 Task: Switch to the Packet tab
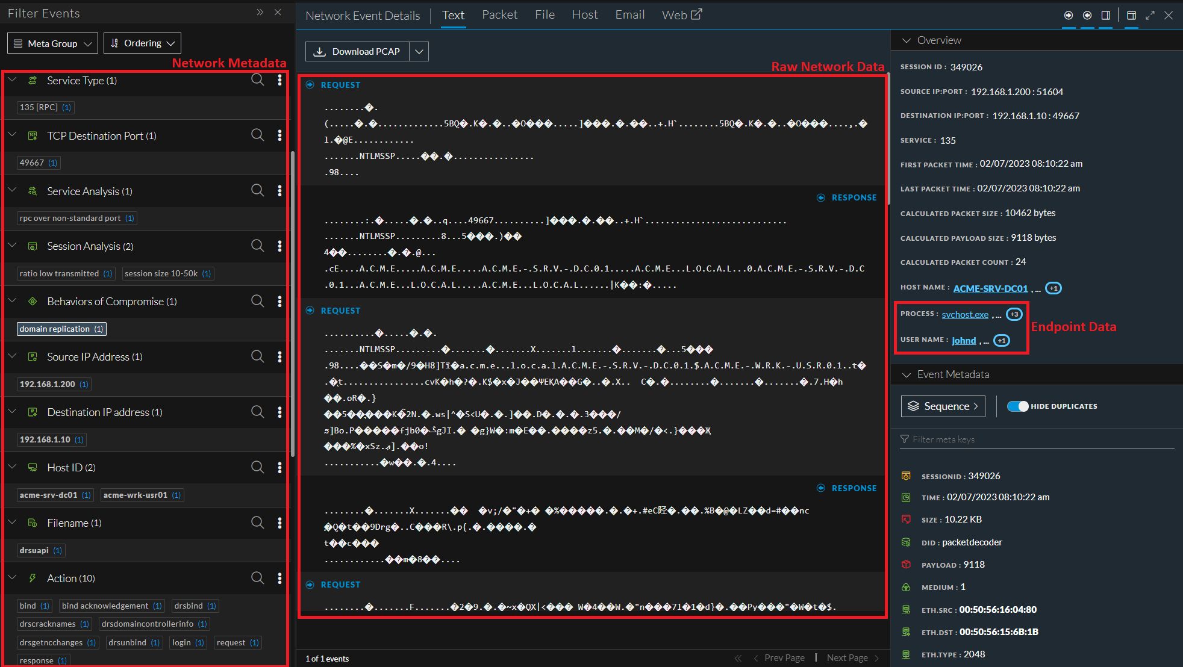click(x=499, y=15)
